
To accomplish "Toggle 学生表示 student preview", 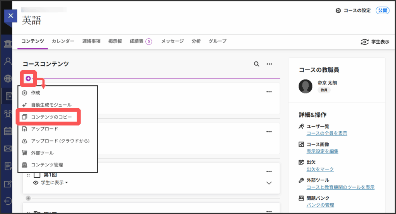I will 374,42.
